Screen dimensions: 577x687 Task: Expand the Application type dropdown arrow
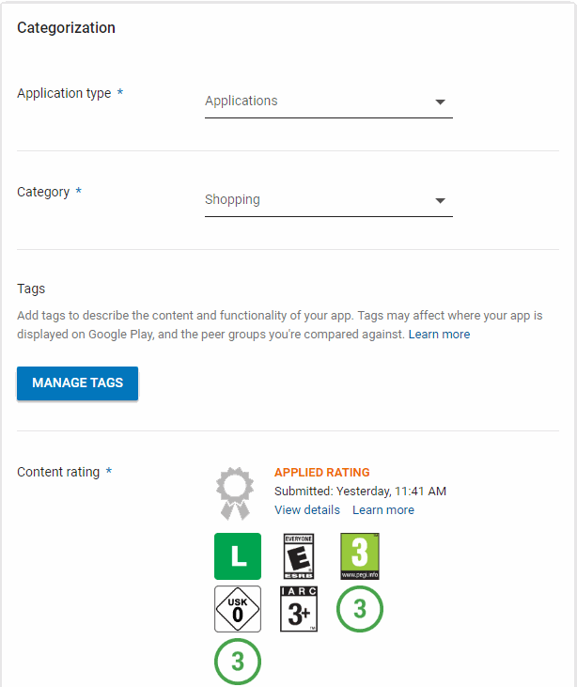(x=440, y=101)
